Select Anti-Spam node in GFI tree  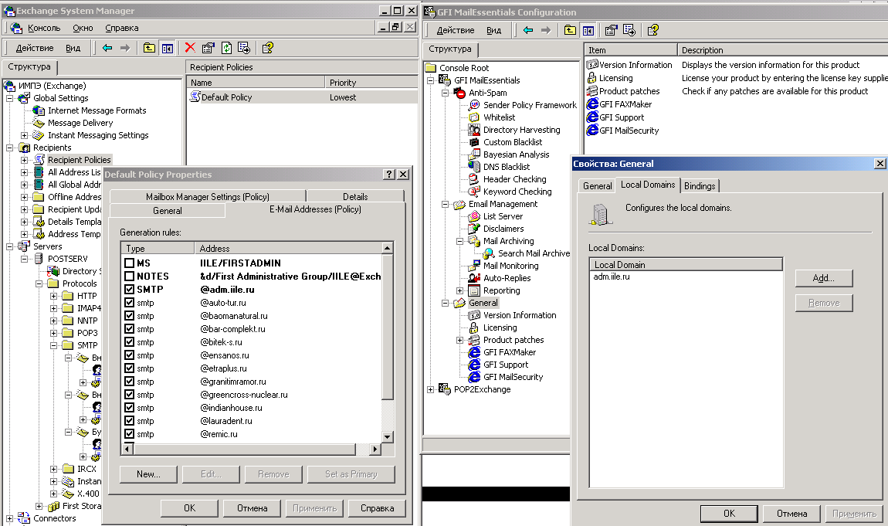tap(487, 93)
